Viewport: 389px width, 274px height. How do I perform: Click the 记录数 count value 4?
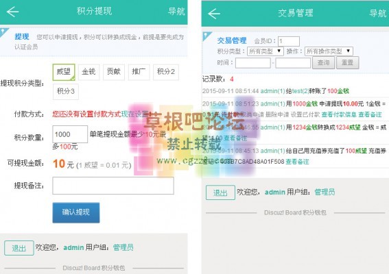pos(231,79)
